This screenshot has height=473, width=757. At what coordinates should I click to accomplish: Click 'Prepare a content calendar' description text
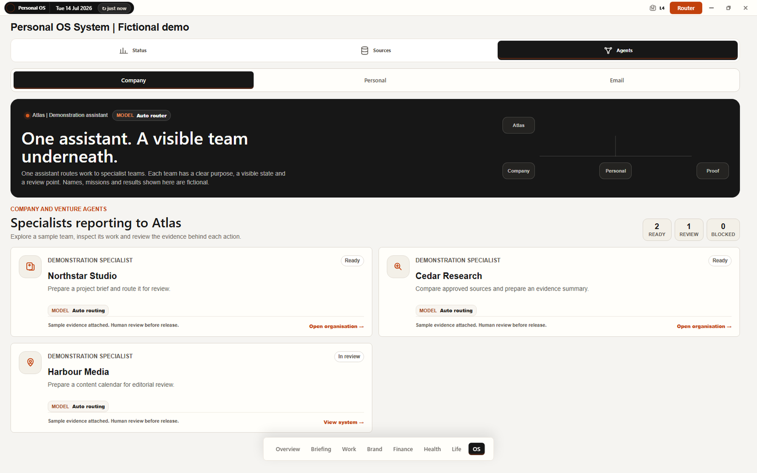(111, 385)
